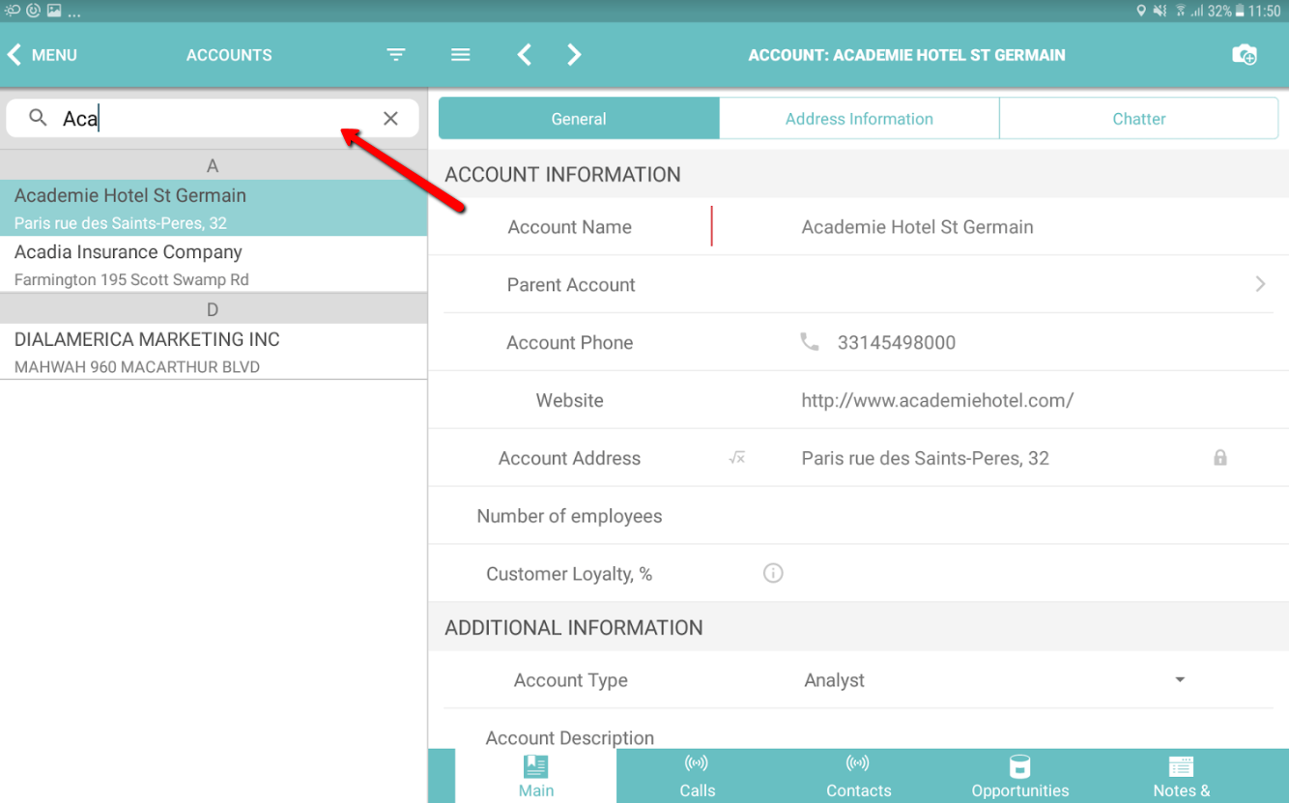
Task: Open Parent Account lookup chevron
Action: tap(1260, 284)
